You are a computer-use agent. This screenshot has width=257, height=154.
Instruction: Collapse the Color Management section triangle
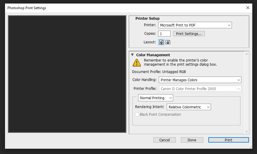pyautogui.click(x=132, y=55)
